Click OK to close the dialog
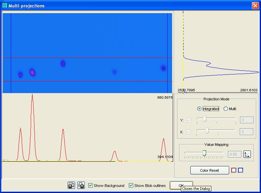The width and height of the screenshot is (261, 193). pos(181,186)
